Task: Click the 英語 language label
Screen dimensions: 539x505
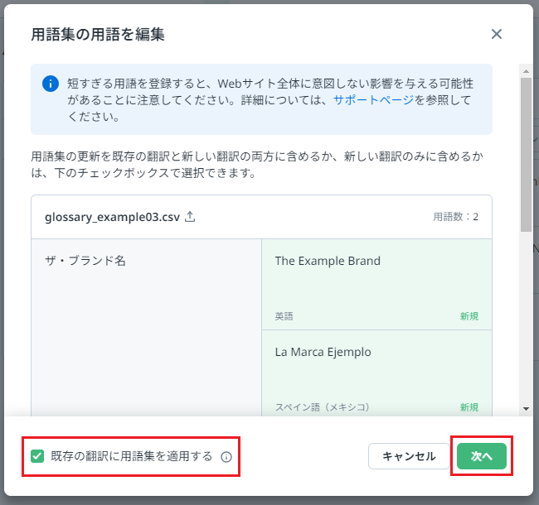Action: point(284,316)
